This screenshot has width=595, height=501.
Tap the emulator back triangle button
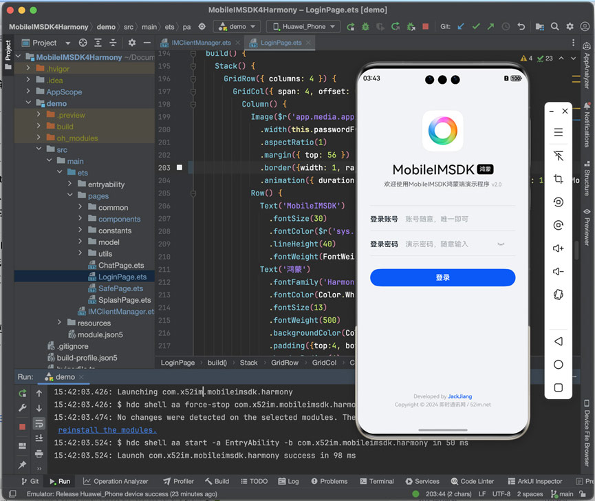(x=558, y=340)
